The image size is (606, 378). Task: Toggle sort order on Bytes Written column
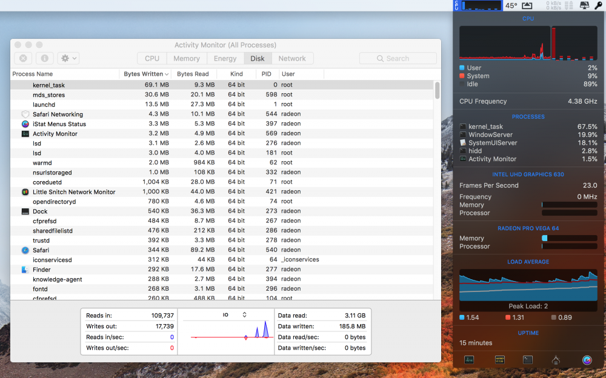click(145, 74)
